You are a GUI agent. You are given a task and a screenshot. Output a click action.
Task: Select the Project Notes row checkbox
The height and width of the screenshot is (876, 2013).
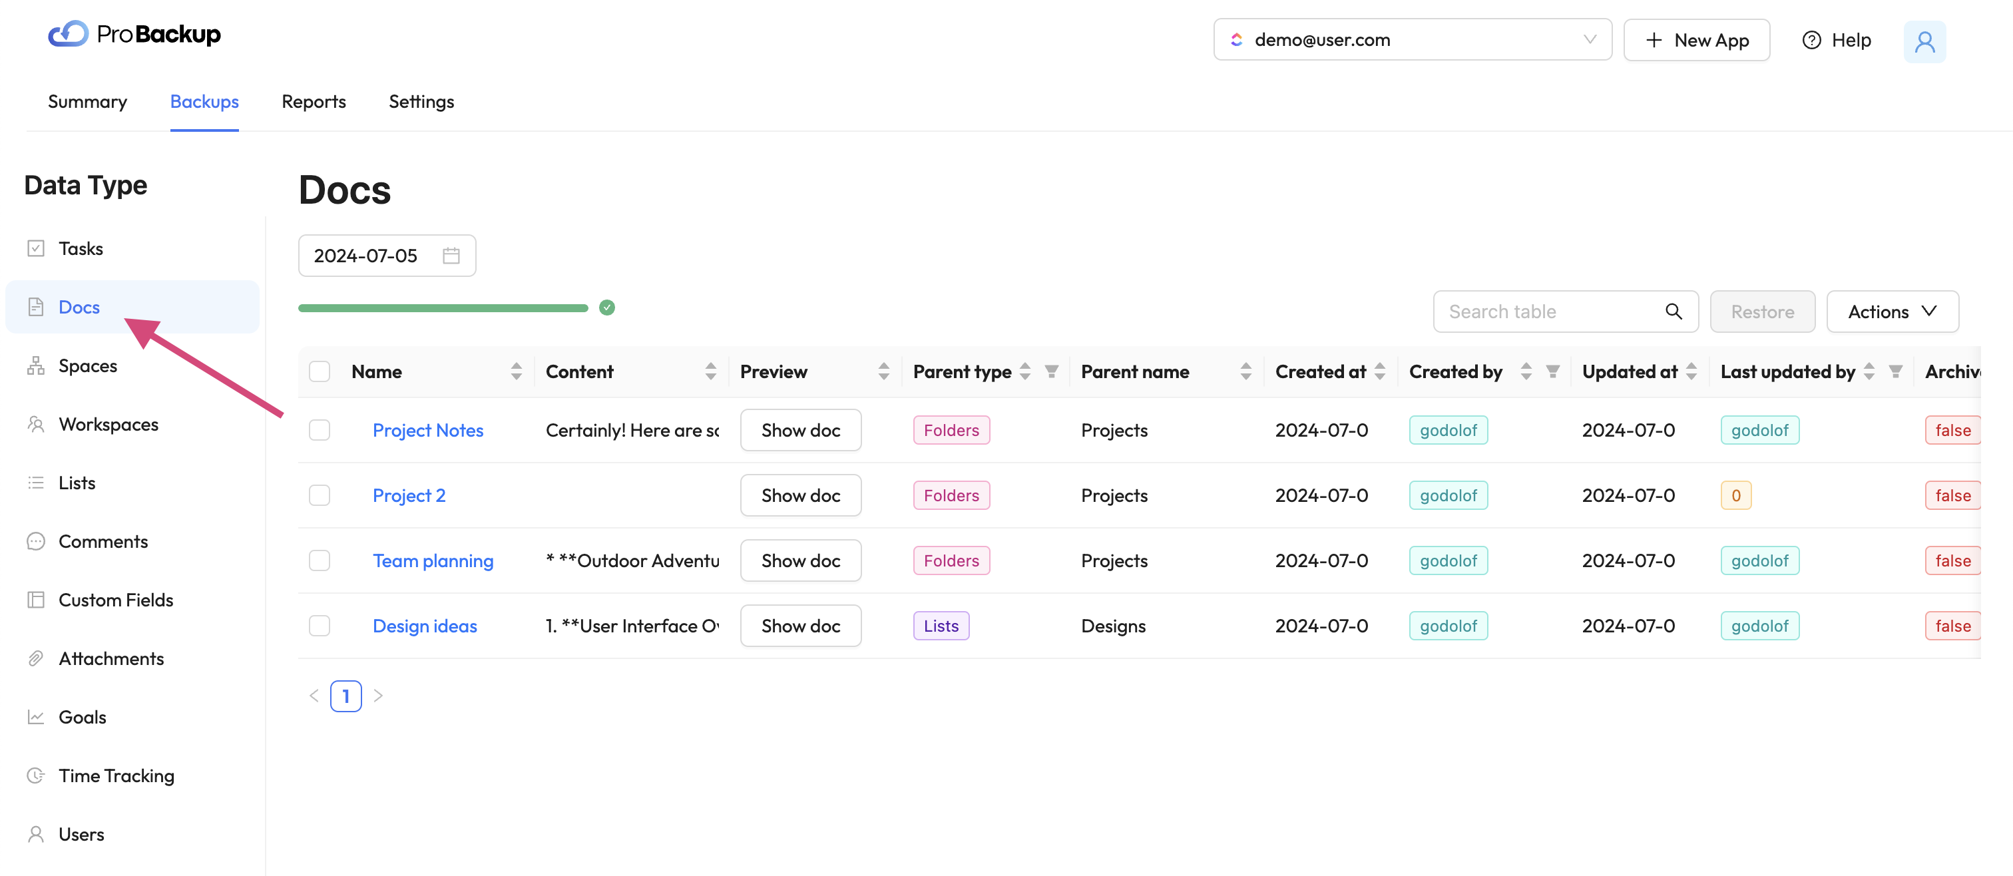pos(320,431)
